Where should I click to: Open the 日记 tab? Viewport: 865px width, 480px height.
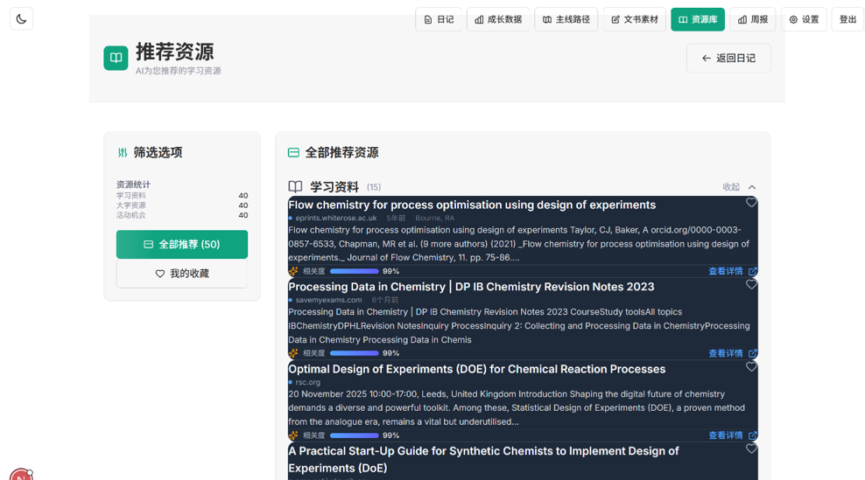coord(439,19)
